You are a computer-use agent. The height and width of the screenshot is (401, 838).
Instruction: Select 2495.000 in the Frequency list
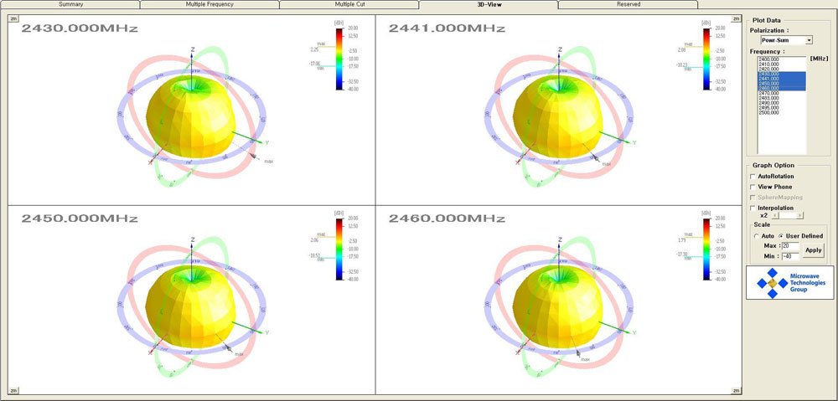pyautogui.click(x=783, y=107)
